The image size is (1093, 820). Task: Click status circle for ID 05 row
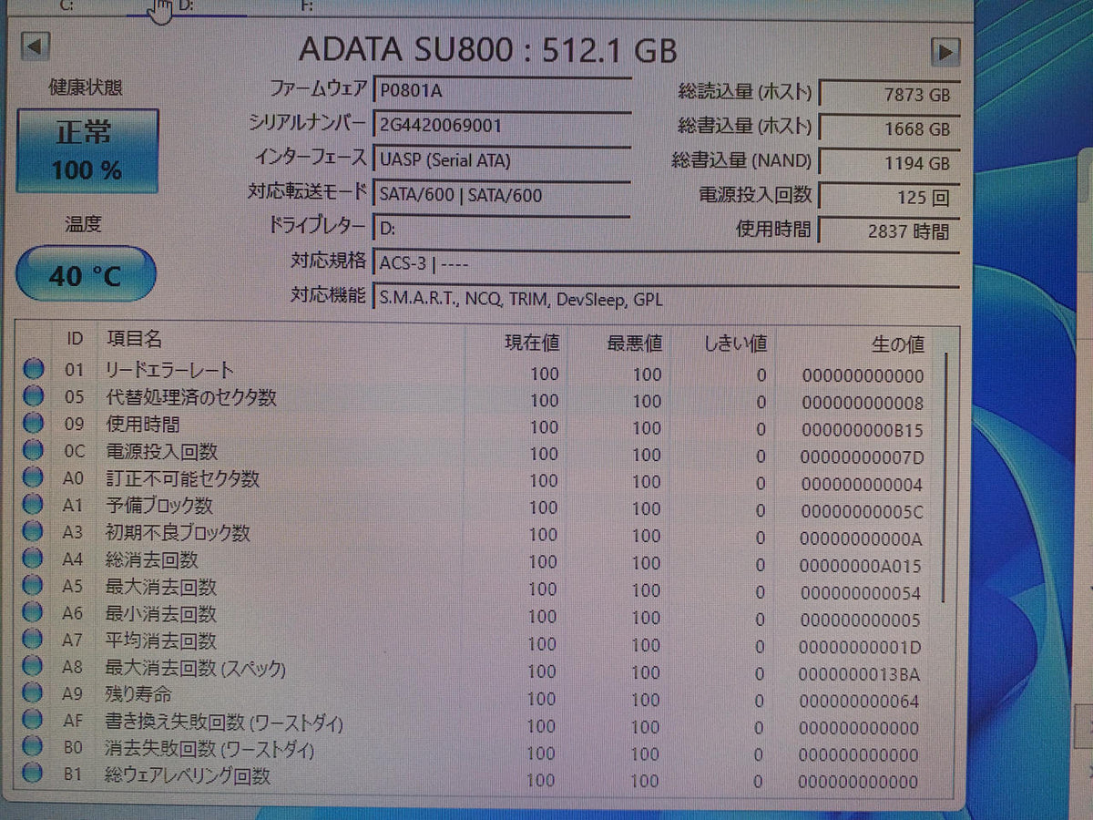pyautogui.click(x=34, y=396)
